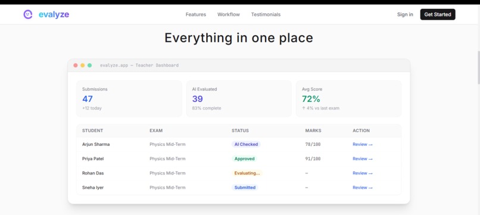
Task: Click the evalyze smiley logo icon
Action: coord(28,14)
